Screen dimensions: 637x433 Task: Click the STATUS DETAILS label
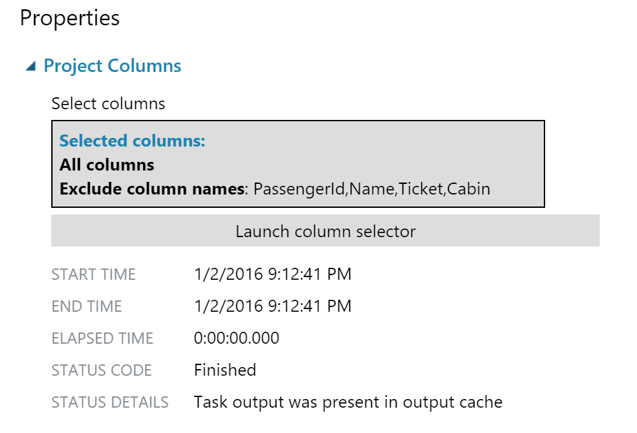tap(110, 402)
